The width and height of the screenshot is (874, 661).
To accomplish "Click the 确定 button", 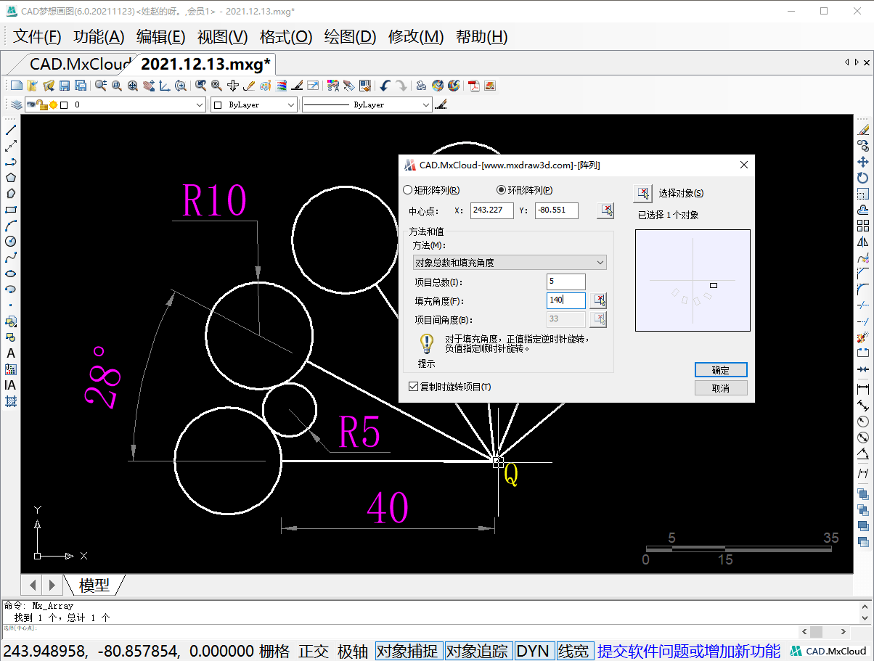I will [x=720, y=370].
